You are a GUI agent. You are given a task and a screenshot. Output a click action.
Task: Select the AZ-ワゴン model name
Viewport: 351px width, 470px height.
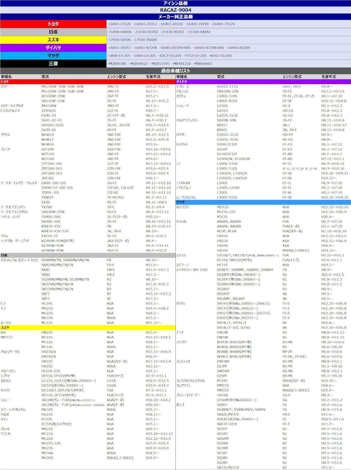pyautogui.click(x=183, y=207)
